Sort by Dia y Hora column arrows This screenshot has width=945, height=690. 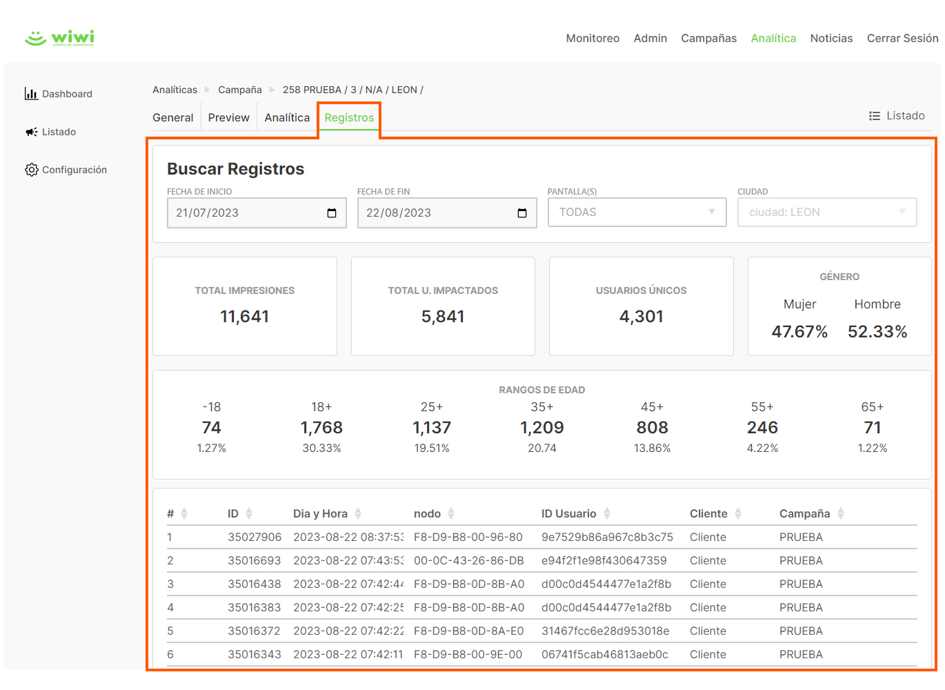tap(358, 513)
